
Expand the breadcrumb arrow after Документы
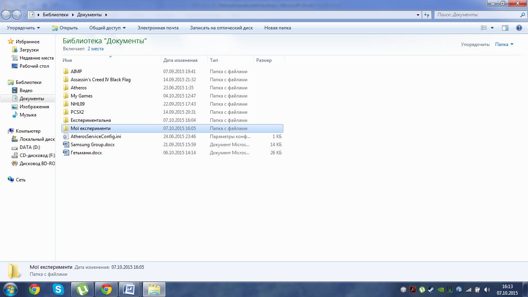tap(106, 15)
